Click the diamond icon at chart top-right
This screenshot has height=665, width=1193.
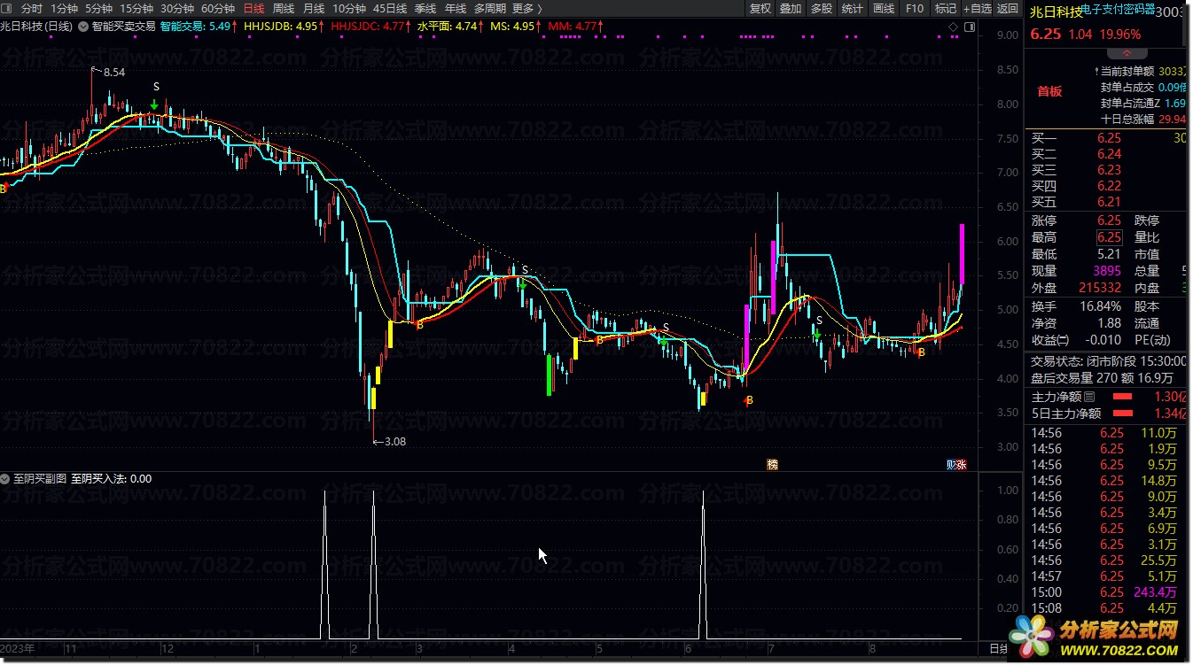[953, 26]
